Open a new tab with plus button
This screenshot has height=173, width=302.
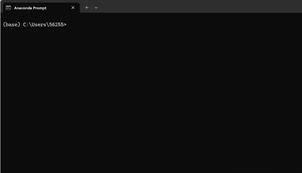pos(87,8)
